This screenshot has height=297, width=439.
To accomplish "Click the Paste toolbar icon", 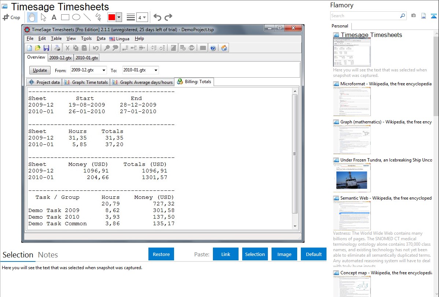I will click(x=84, y=48).
